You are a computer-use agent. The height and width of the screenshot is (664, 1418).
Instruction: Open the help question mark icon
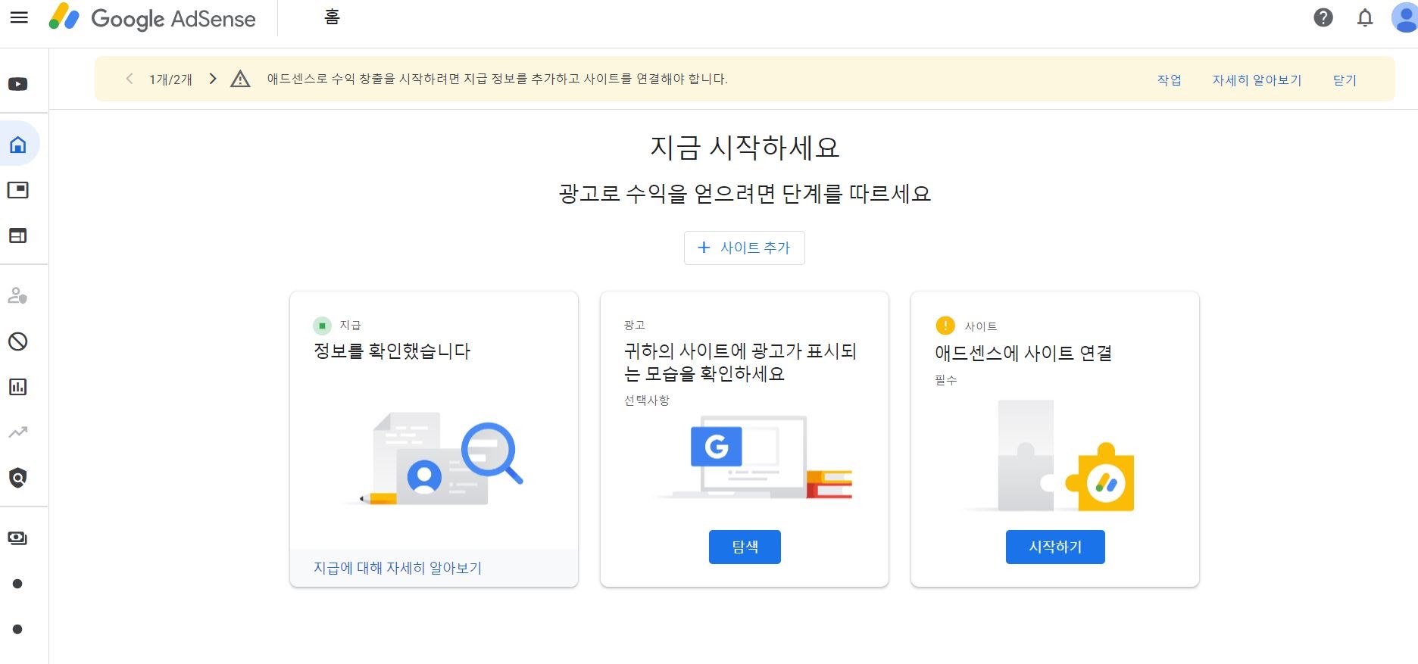click(x=1323, y=17)
